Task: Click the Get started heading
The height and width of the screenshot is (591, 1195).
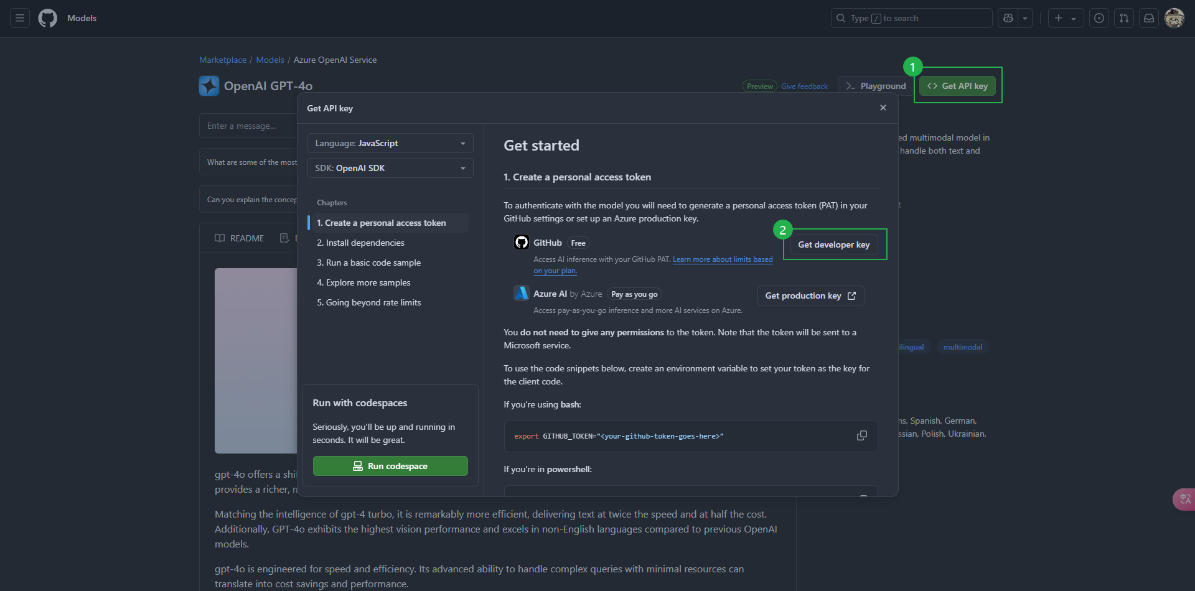Action: [541, 146]
